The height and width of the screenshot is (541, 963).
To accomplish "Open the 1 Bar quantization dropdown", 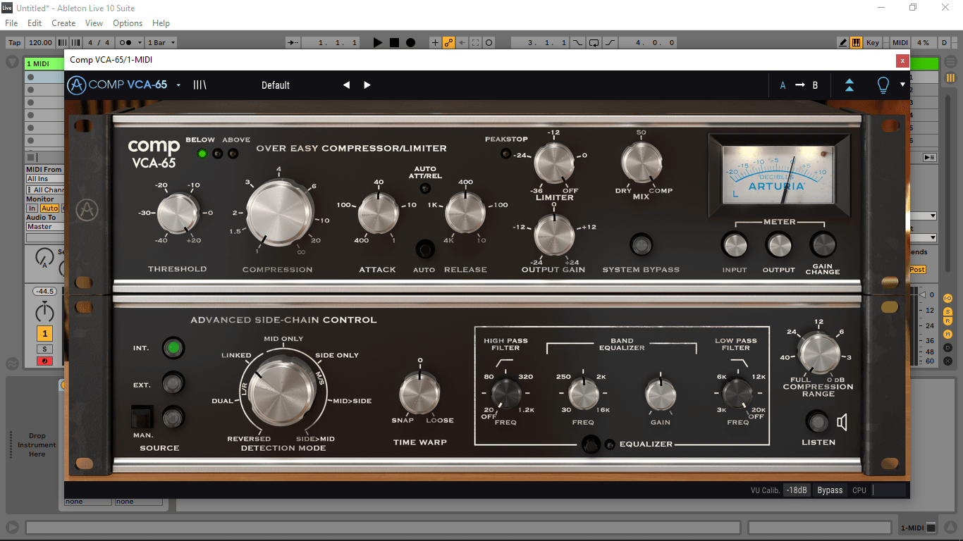I will tap(161, 42).
